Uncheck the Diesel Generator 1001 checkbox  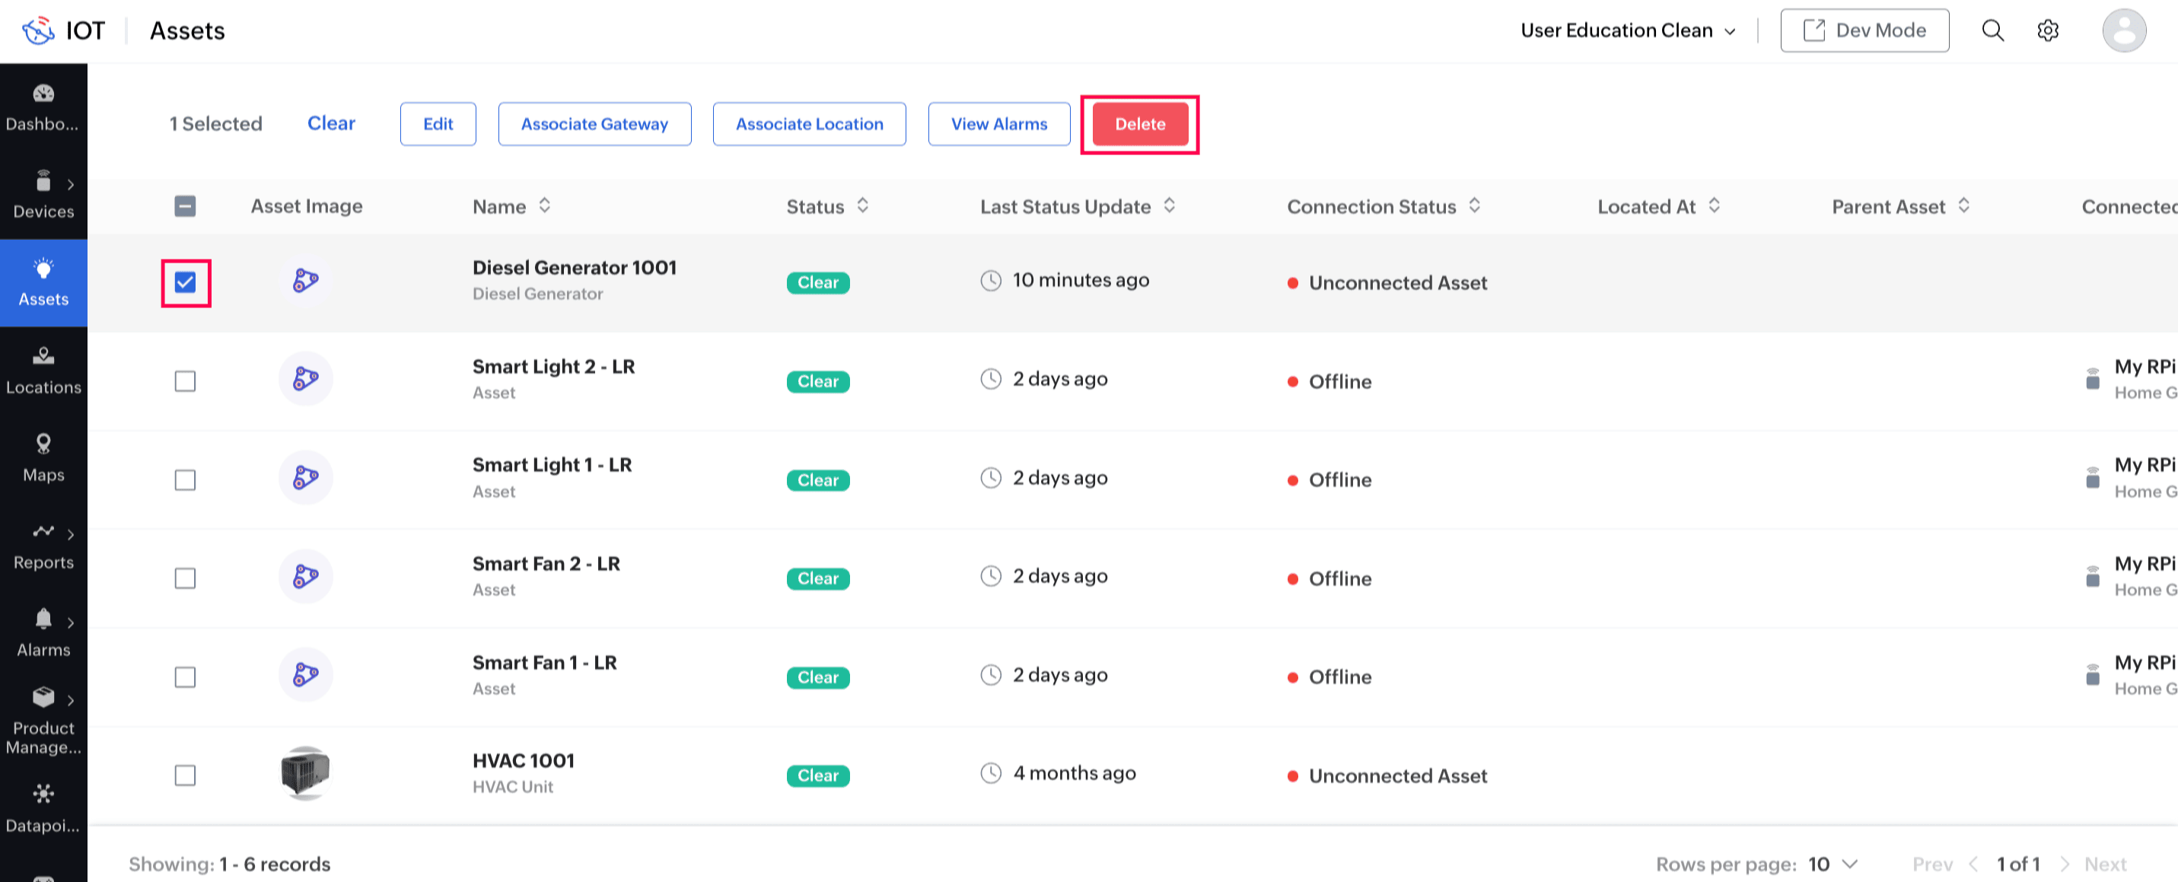pos(185,282)
